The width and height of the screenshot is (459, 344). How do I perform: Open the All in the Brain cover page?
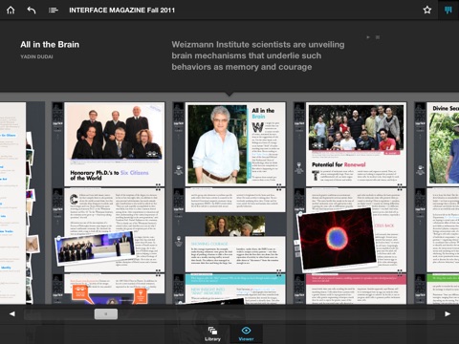pyautogui.click(x=235, y=143)
